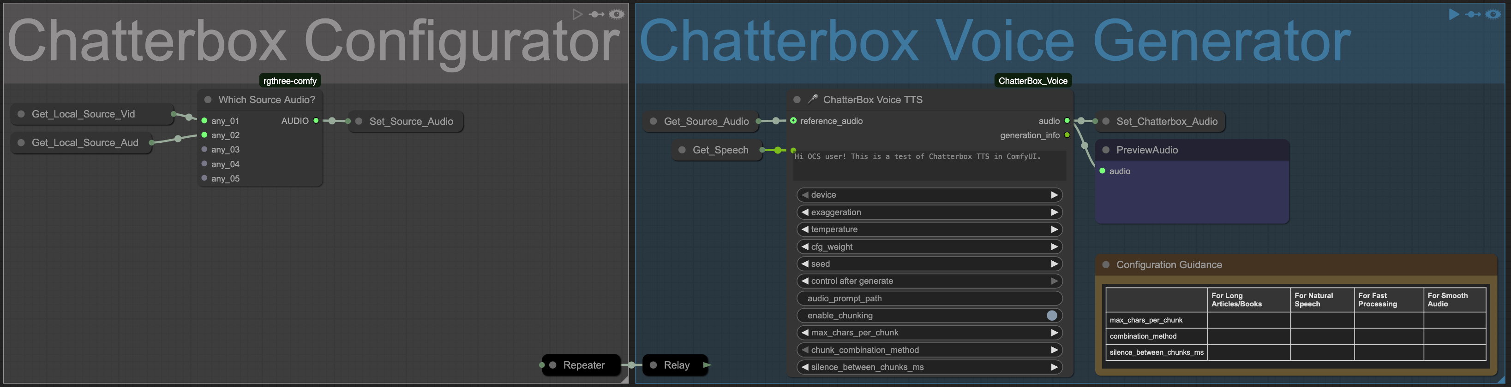This screenshot has width=1511, height=387.
Task: Click the generation_info output port
Action: (x=1067, y=135)
